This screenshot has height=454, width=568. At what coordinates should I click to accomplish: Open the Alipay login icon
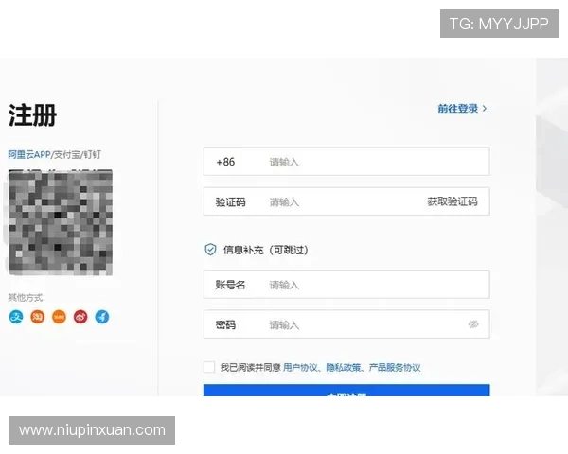16,317
